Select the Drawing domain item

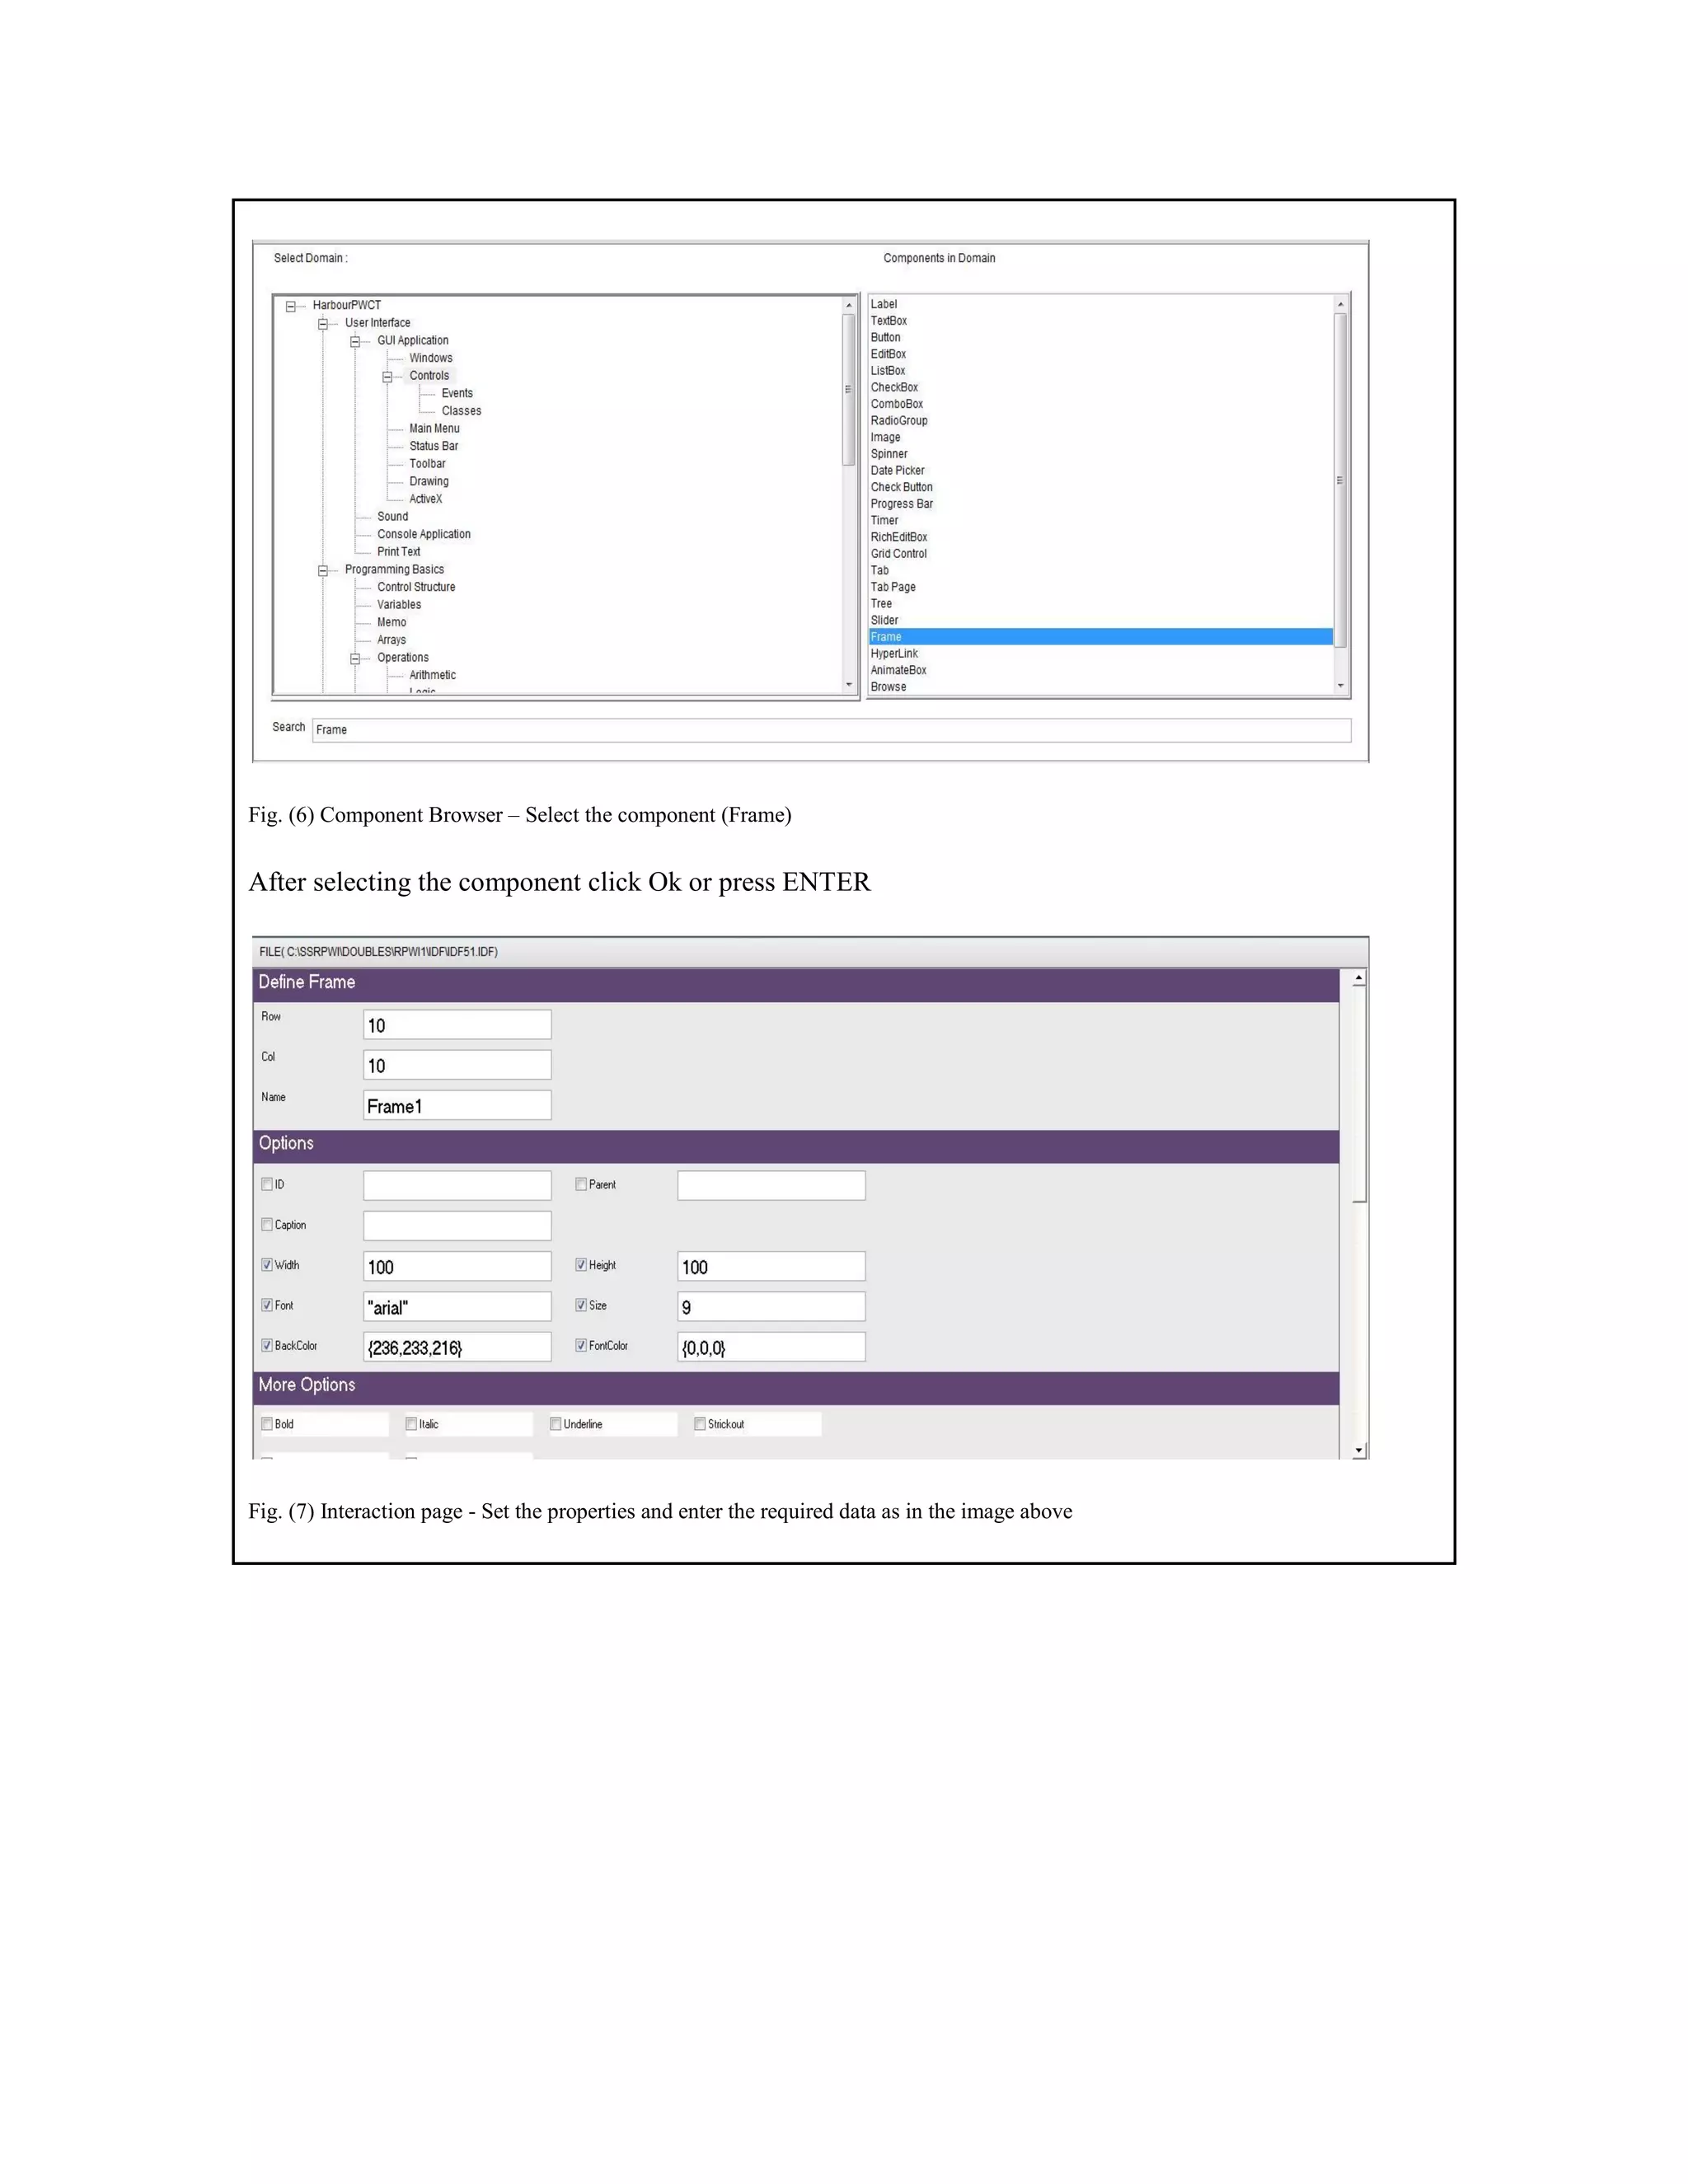(x=428, y=481)
